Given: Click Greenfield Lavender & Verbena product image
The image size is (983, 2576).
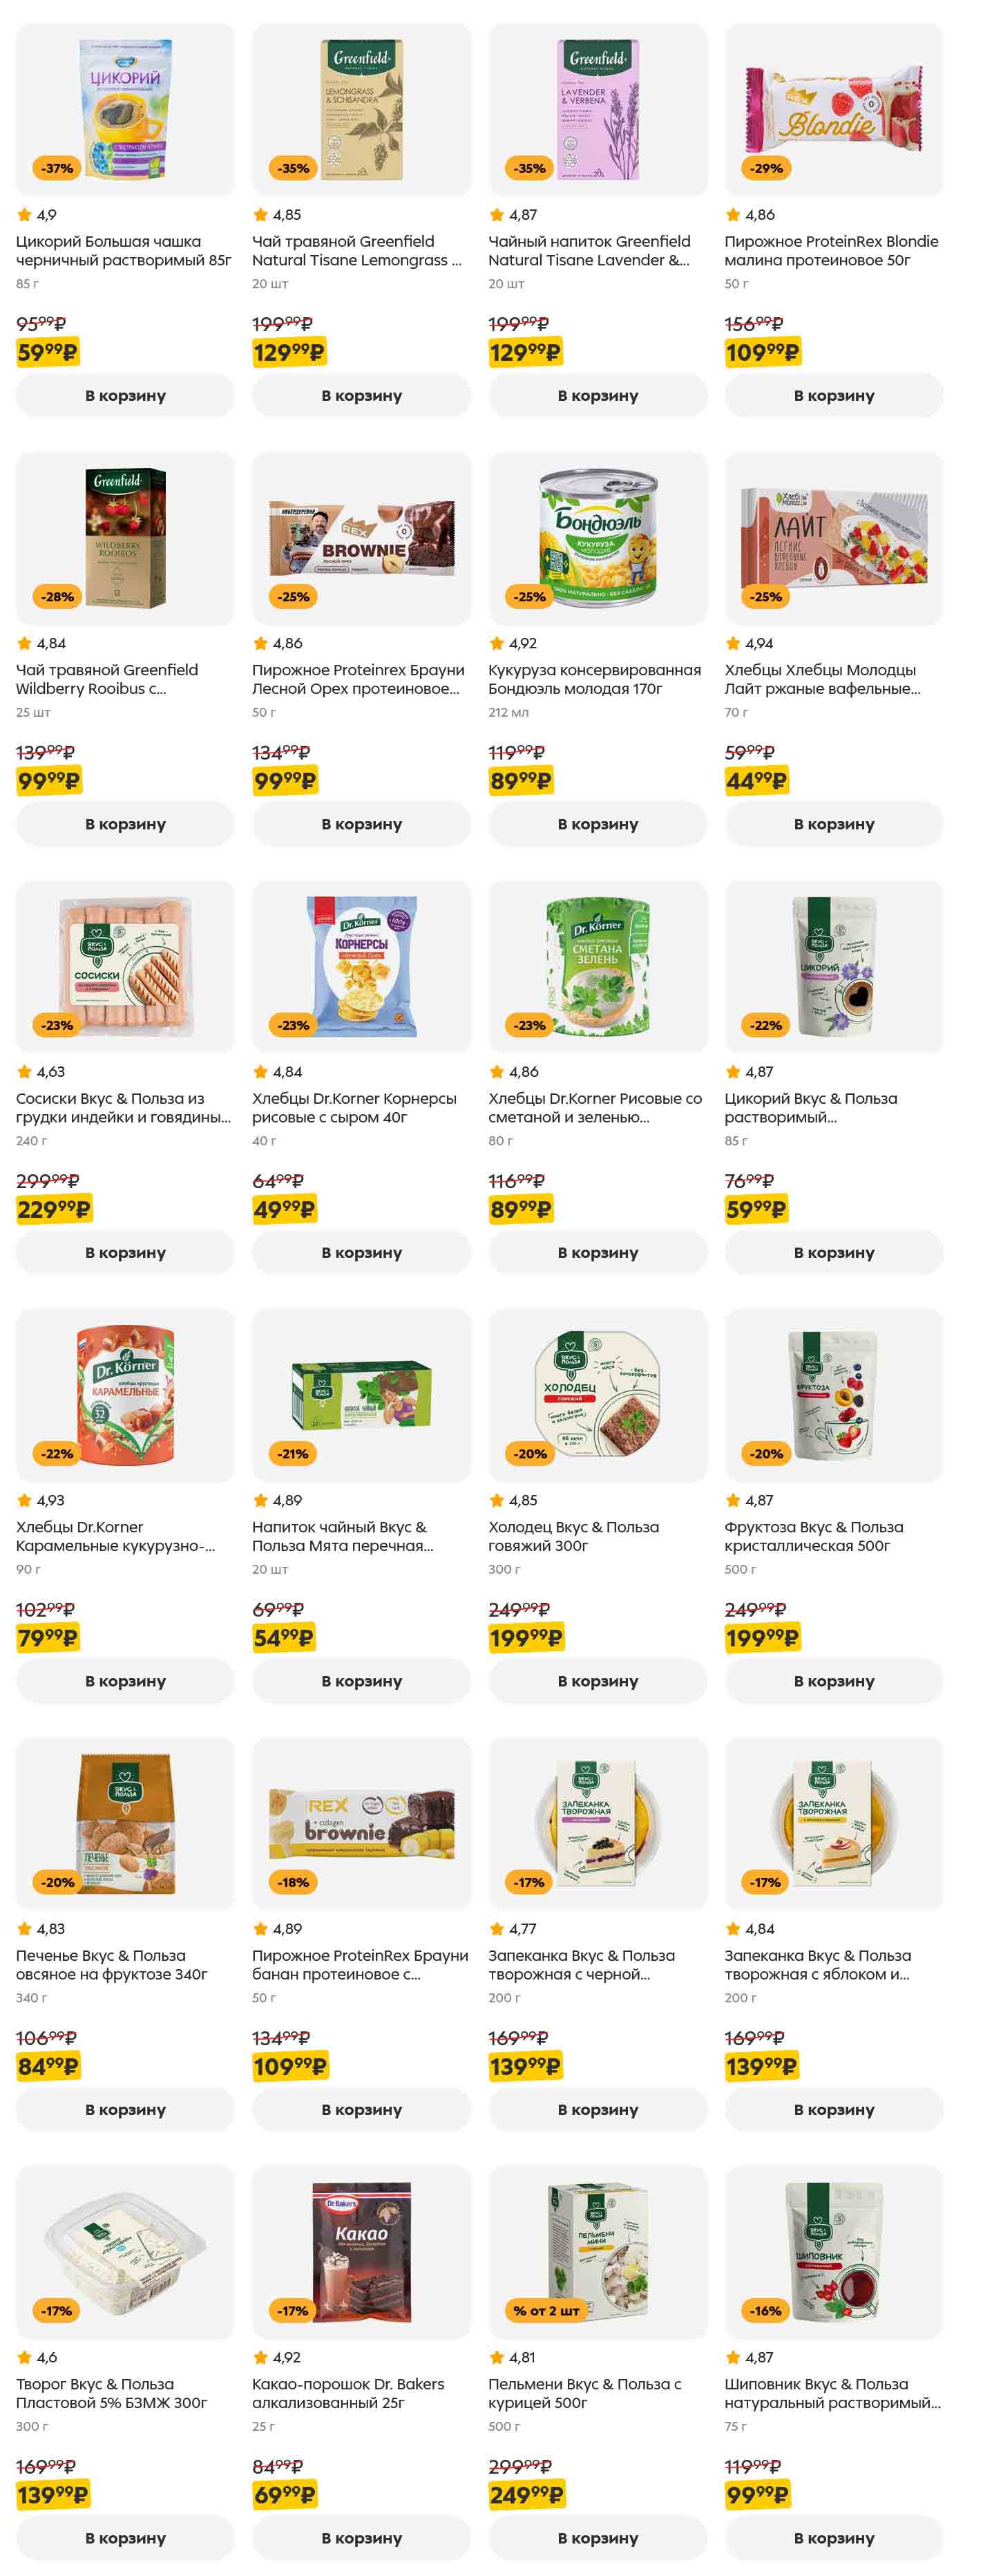Looking at the screenshot, I should tap(598, 109).
